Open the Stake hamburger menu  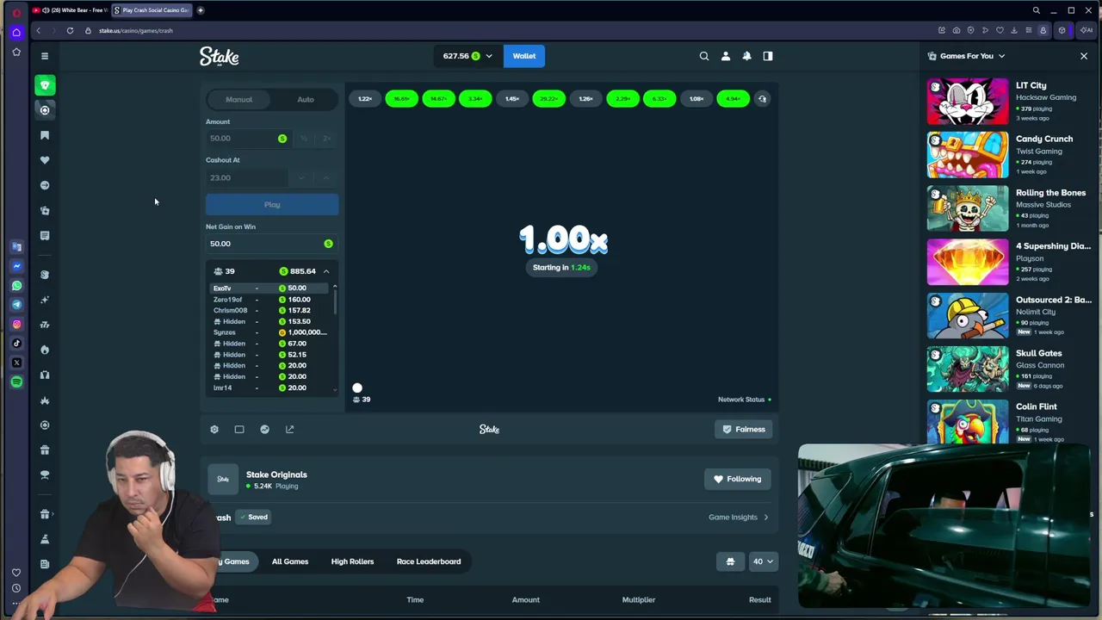coord(45,56)
